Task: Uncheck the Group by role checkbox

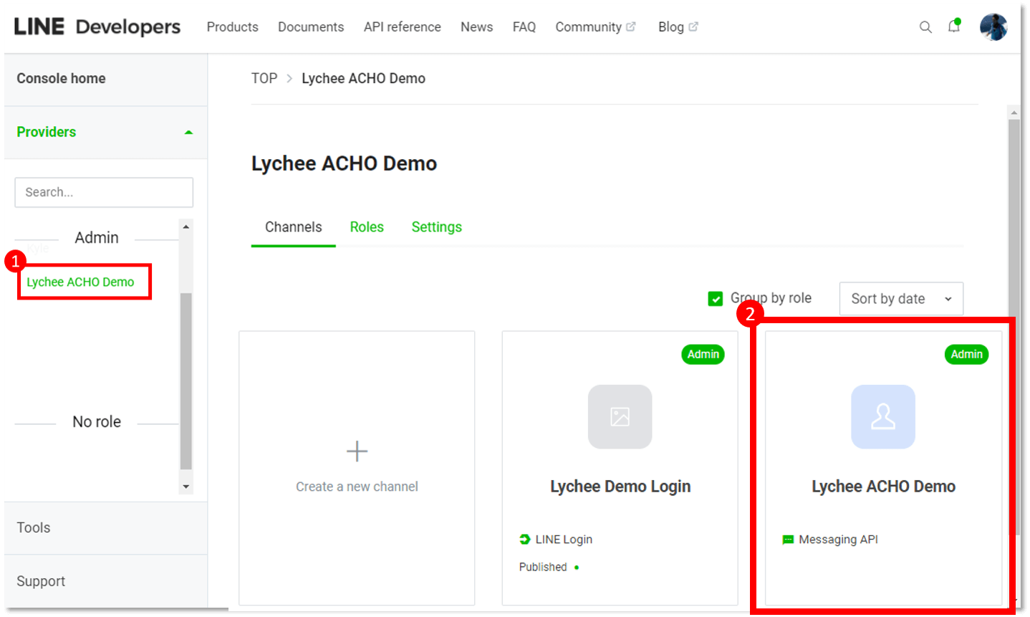Action: click(715, 298)
